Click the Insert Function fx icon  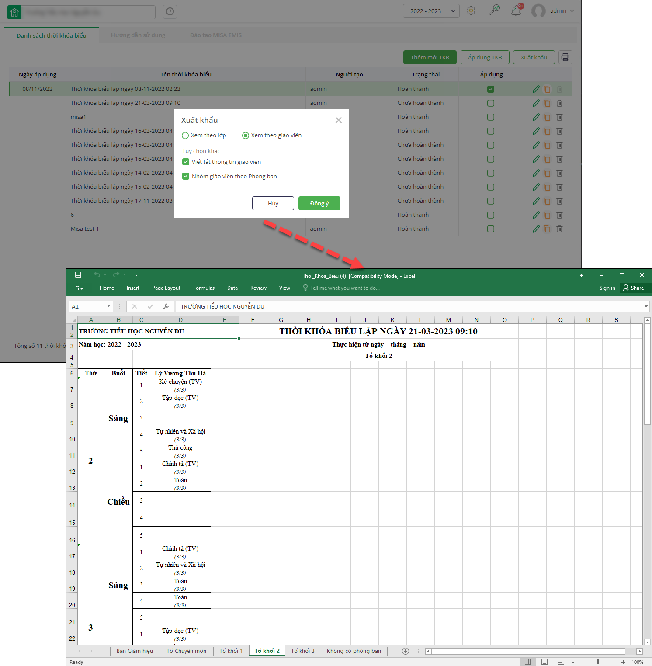tap(166, 306)
